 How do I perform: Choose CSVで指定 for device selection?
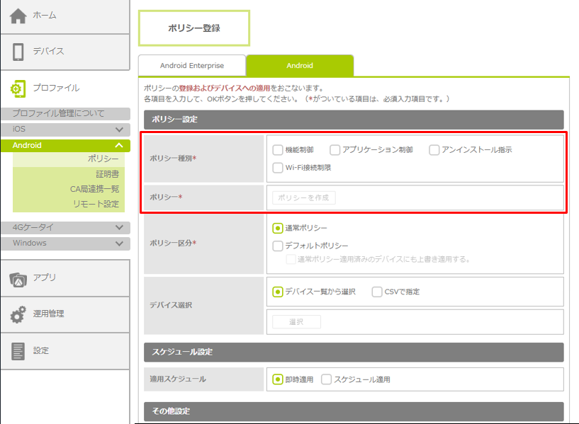tap(377, 292)
